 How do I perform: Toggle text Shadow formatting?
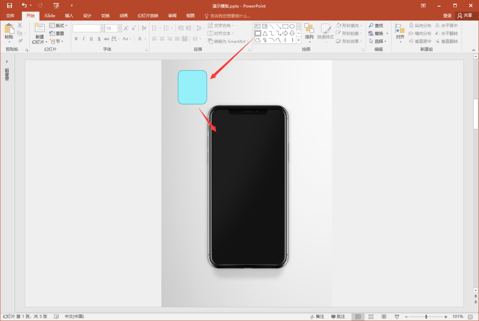tap(98, 39)
